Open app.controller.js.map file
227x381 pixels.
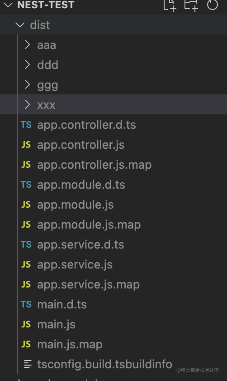pos(113,165)
